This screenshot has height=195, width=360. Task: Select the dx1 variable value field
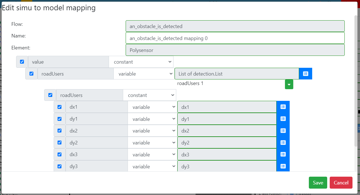tap(227, 107)
